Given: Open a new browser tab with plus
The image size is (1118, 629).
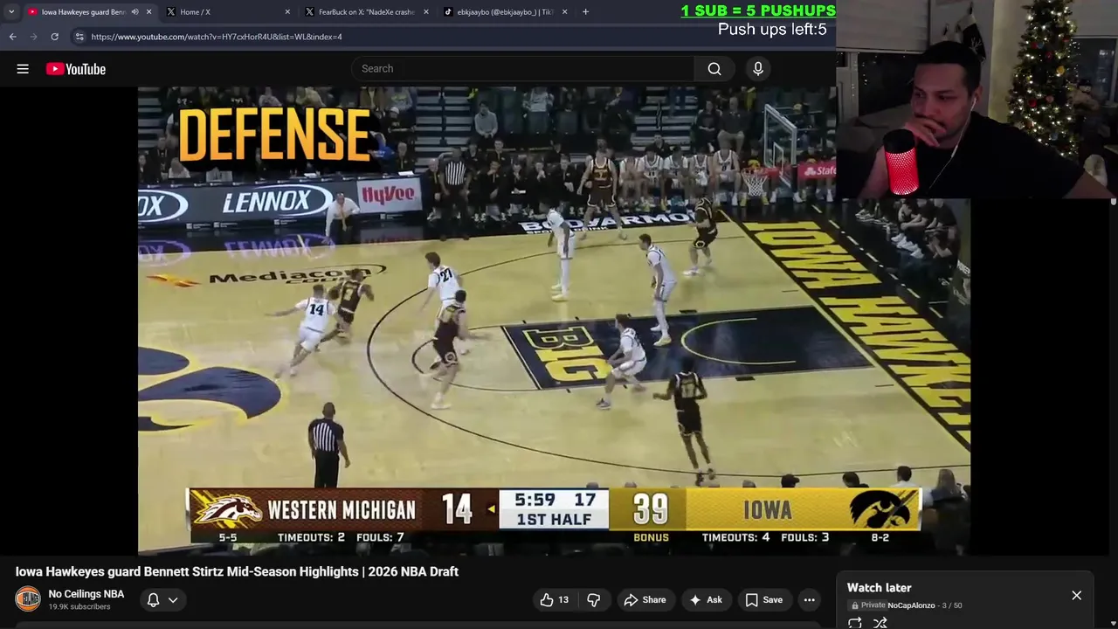Looking at the screenshot, I should point(585,12).
